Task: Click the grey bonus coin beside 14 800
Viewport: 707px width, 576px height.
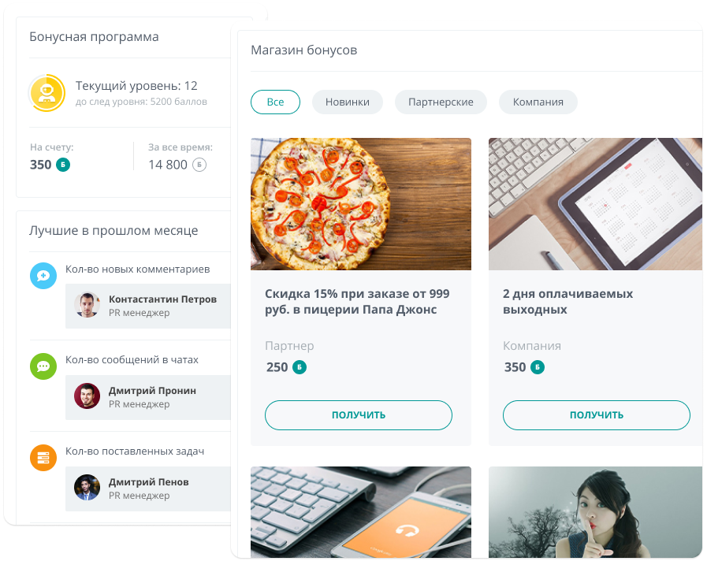Action: point(199,165)
